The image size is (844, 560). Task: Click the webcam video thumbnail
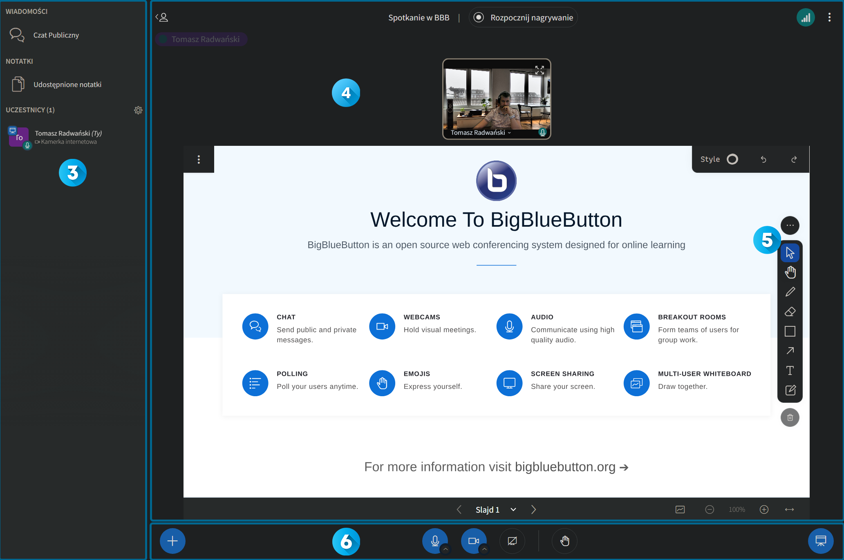pyautogui.click(x=496, y=99)
